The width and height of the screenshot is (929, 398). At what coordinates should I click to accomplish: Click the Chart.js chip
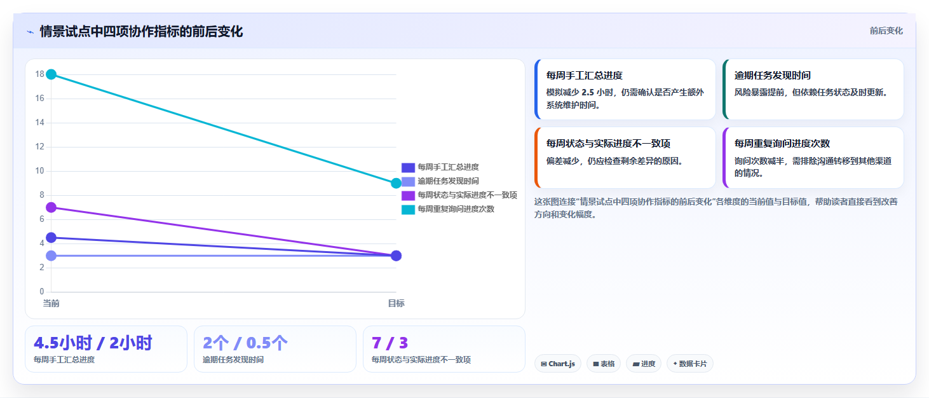[558, 364]
